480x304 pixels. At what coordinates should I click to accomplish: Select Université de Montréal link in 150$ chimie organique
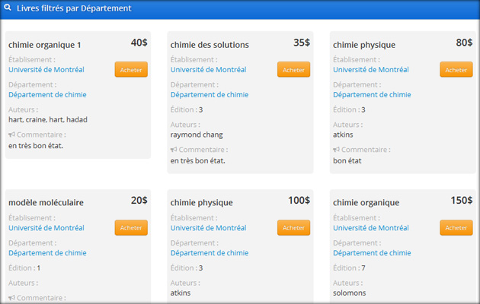(370, 228)
